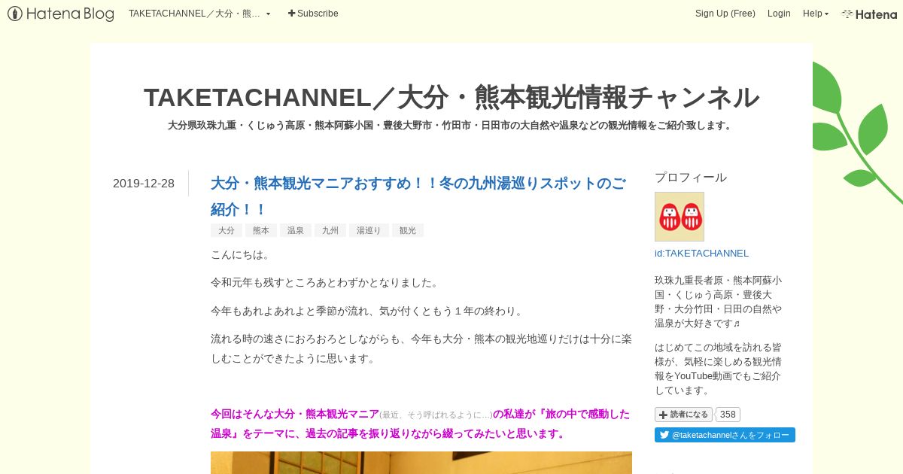Open the article title about winter hot springs
The width and height of the screenshot is (903, 474).
pyautogui.click(x=418, y=196)
